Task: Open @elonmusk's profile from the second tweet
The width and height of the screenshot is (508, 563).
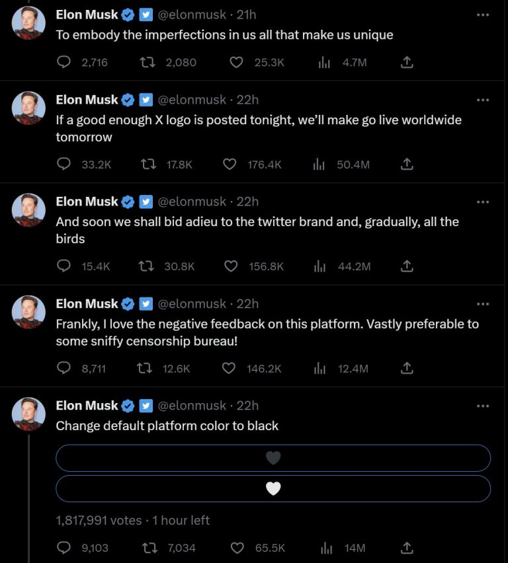Action: (x=187, y=100)
